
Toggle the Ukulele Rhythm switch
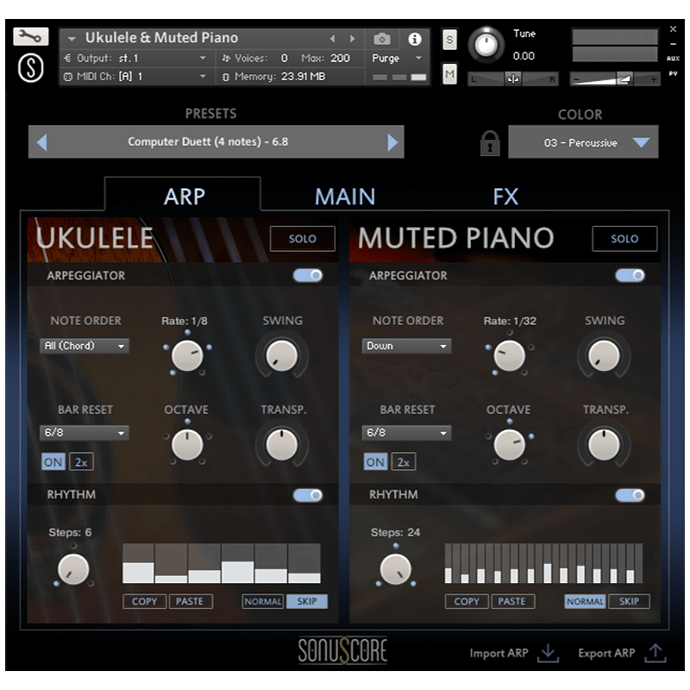point(308,495)
